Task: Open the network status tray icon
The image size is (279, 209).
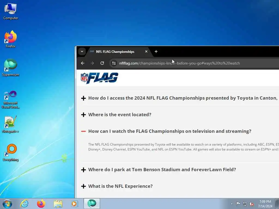Action: 245,204
